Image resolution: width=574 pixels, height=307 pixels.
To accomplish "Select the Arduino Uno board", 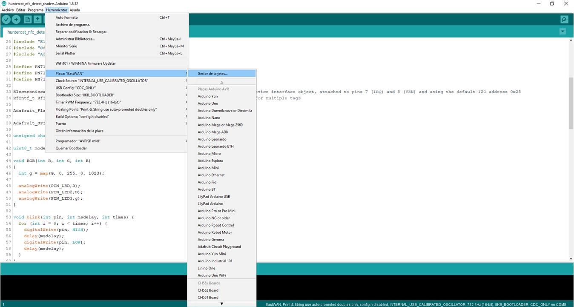I will pos(222,103).
